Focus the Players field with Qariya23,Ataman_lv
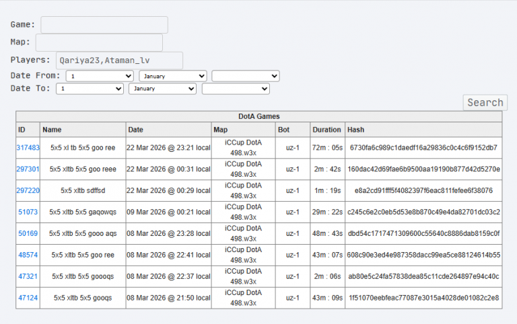The image size is (517, 324). pyautogui.click(x=119, y=60)
